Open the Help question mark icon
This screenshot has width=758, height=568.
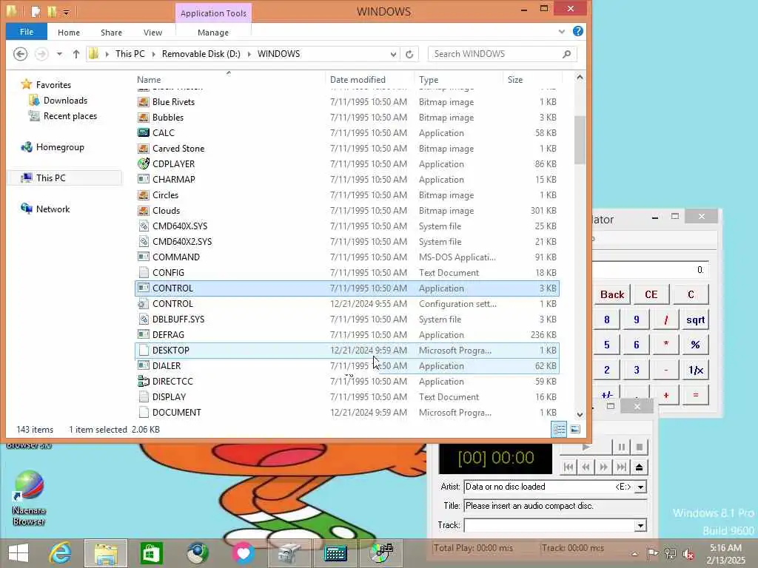[x=577, y=31]
